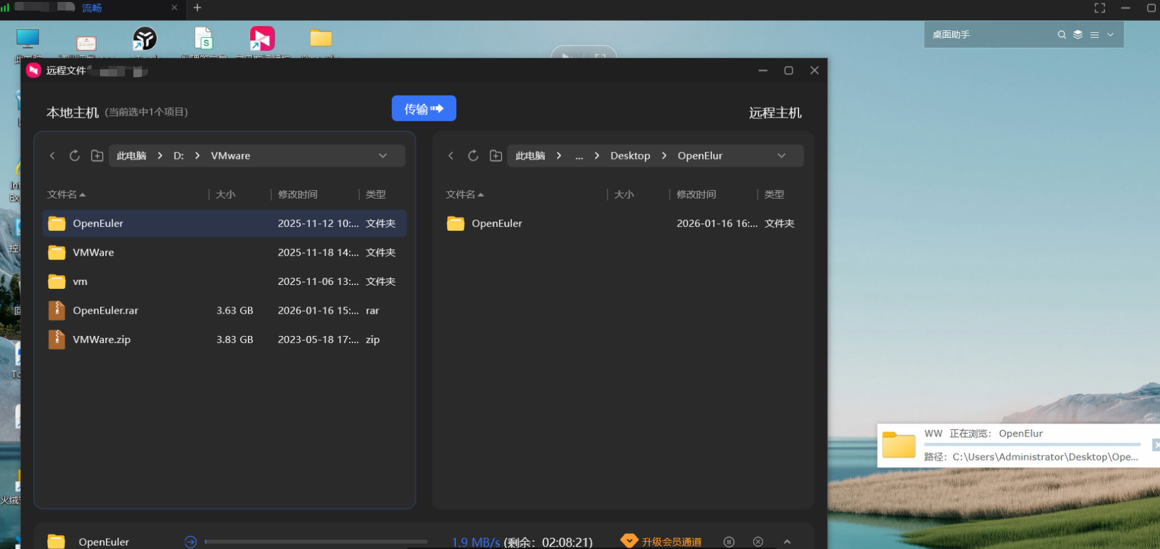Go back in the local host pane
Viewport: 1160px width, 549px height.
pos(52,156)
